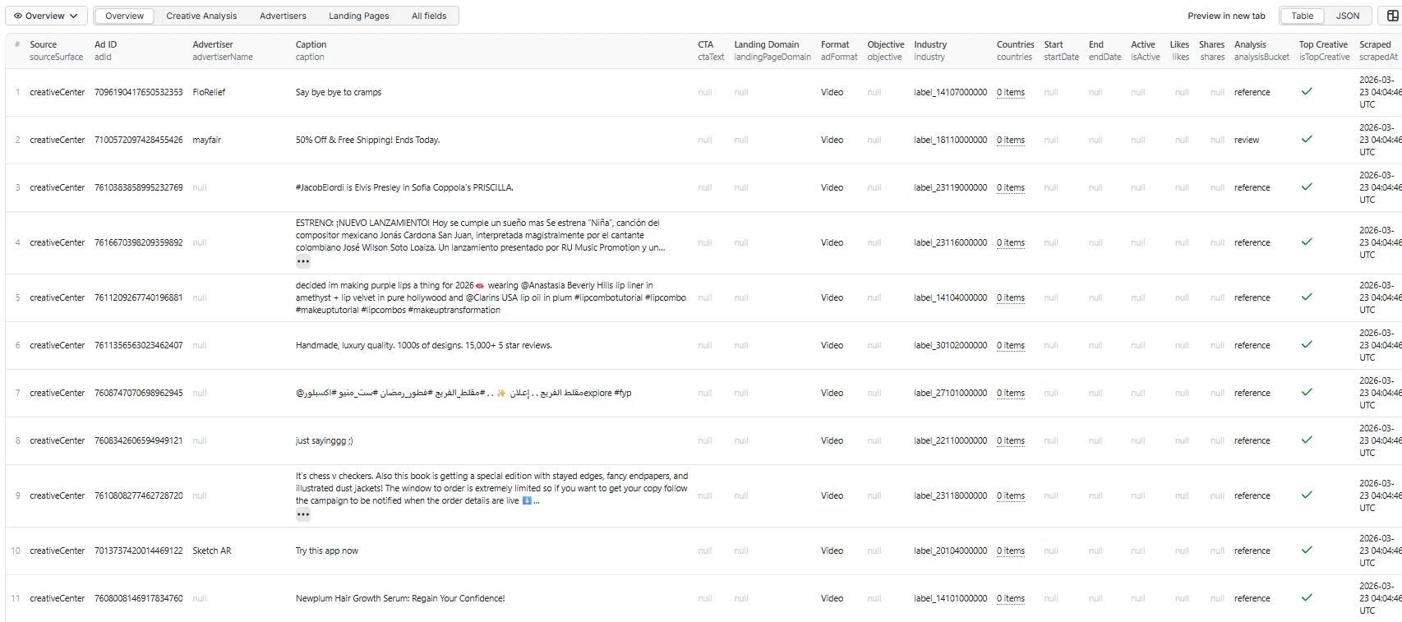Select the Overview tab

pyautogui.click(x=124, y=16)
